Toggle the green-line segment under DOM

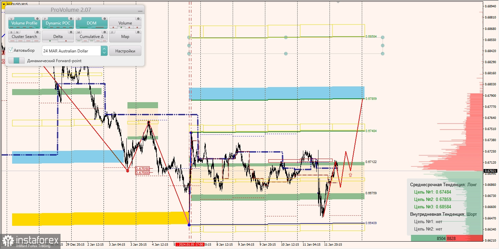(83, 28)
